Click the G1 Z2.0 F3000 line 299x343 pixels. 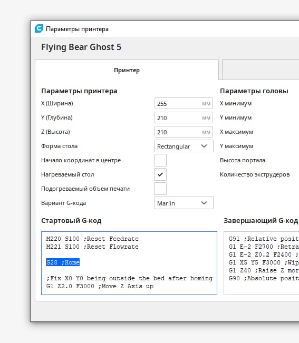(x=100, y=286)
